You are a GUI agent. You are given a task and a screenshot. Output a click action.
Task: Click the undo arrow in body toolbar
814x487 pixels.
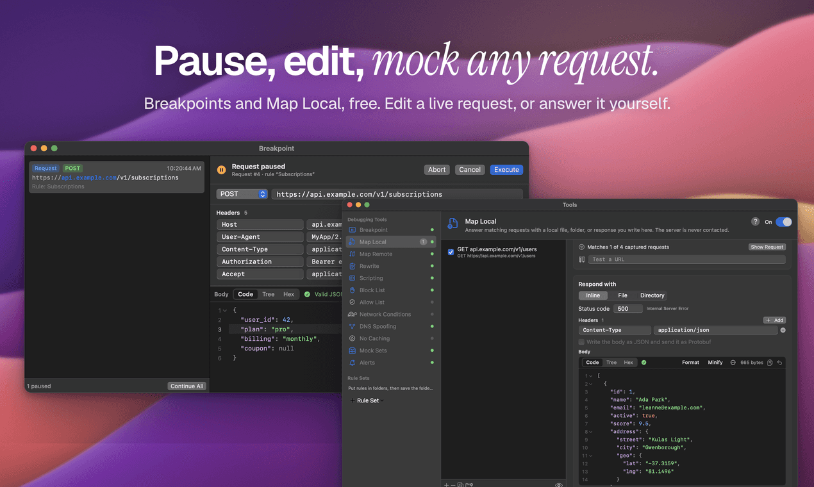tap(779, 363)
